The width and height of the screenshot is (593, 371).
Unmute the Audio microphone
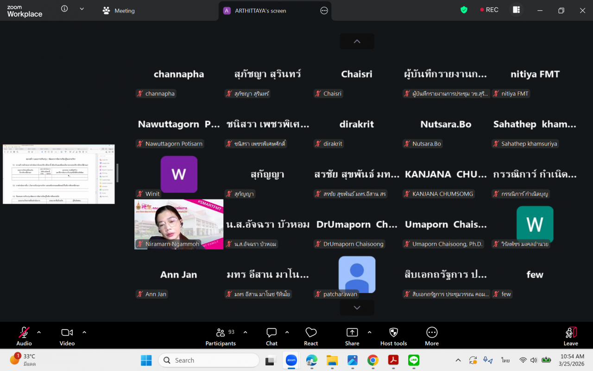pos(24,336)
